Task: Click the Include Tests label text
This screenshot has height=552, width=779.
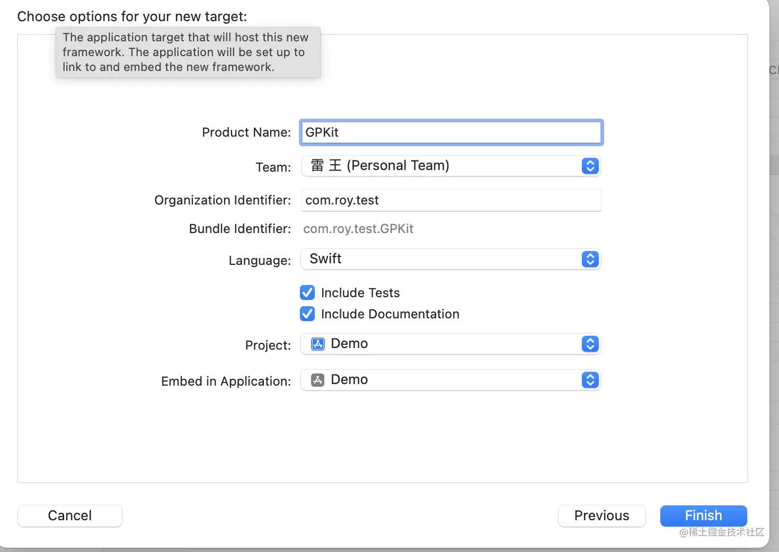Action: point(360,293)
